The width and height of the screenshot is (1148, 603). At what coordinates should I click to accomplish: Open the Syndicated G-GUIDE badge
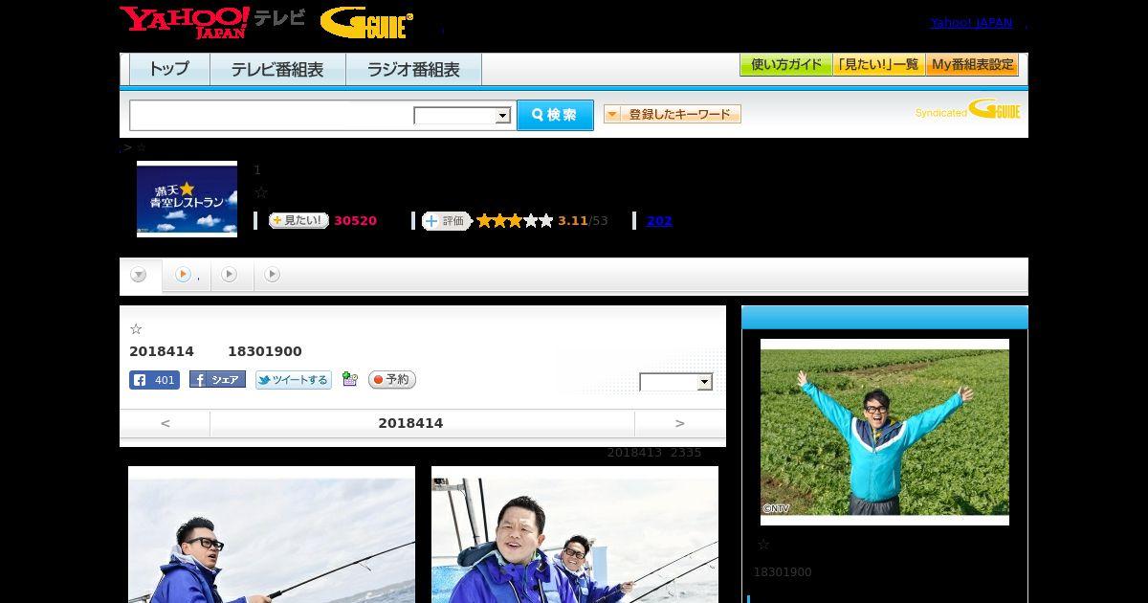[x=967, y=109]
